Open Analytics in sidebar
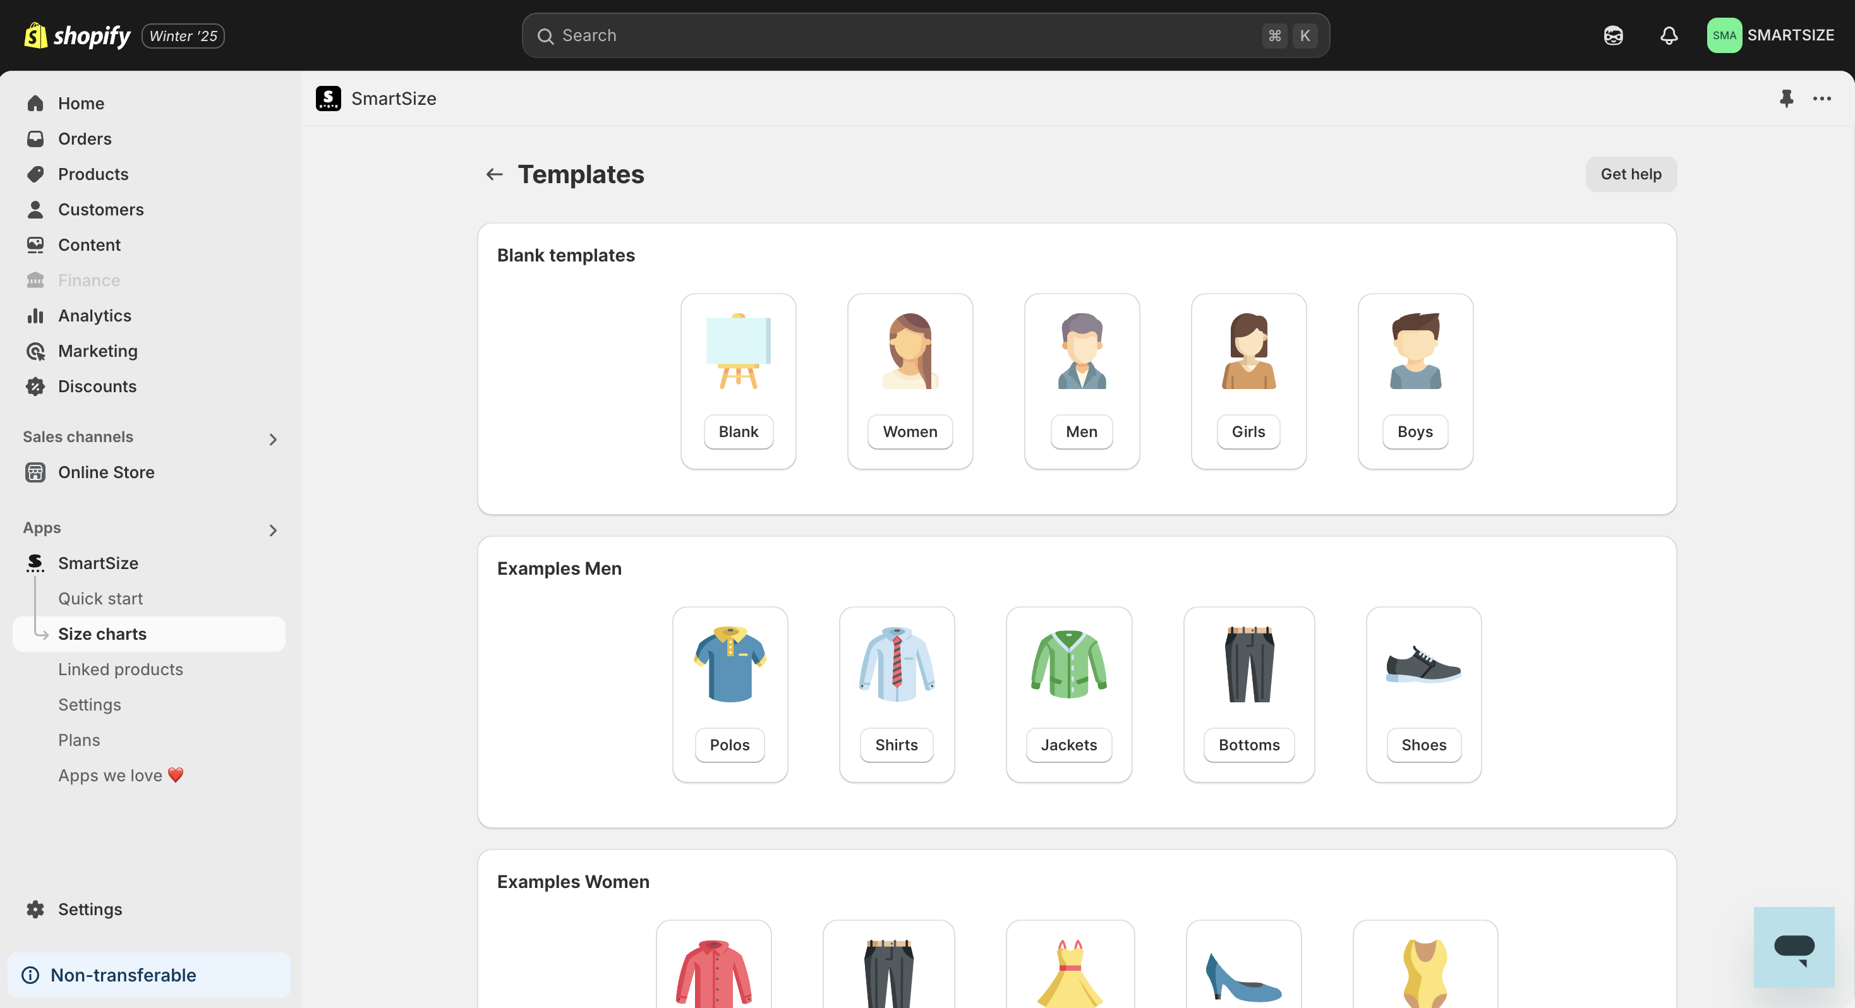 point(149,315)
